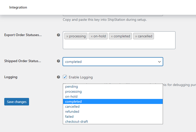This screenshot has width=196, height=132.
Task: Remove the completed status tag
Action: click(112, 36)
